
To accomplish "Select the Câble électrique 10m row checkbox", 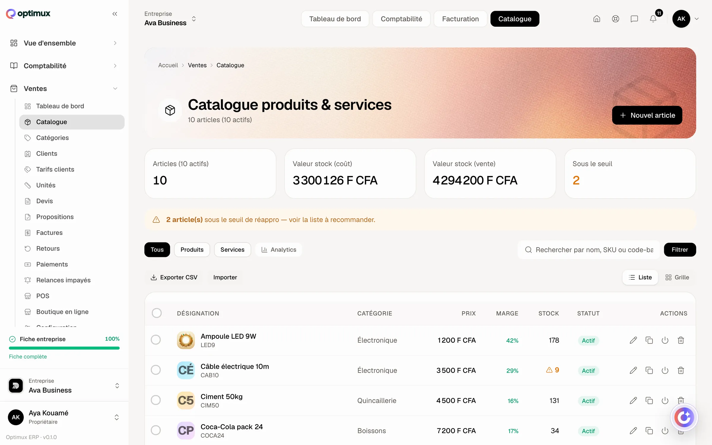I will click(156, 370).
